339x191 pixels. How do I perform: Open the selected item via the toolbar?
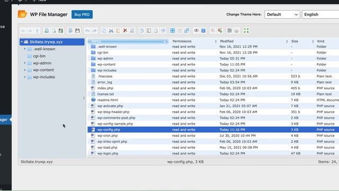point(70,31)
